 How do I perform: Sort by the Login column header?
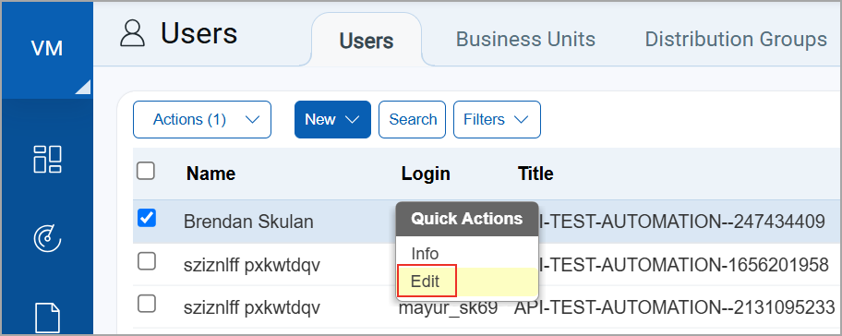(x=426, y=174)
